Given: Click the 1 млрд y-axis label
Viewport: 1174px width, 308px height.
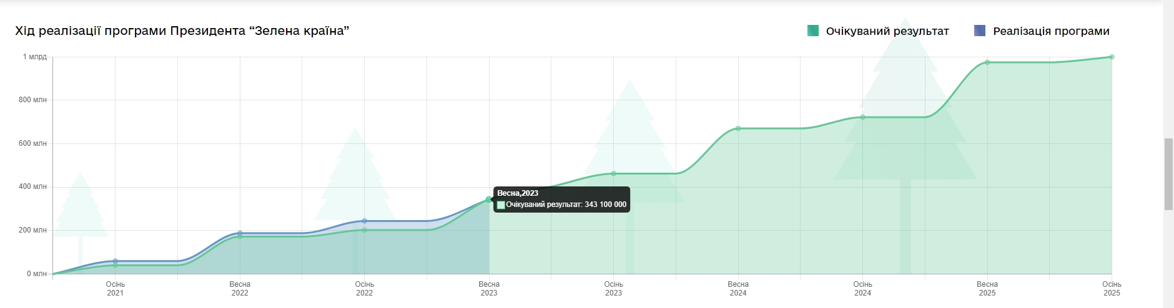Looking at the screenshot, I should tap(35, 57).
